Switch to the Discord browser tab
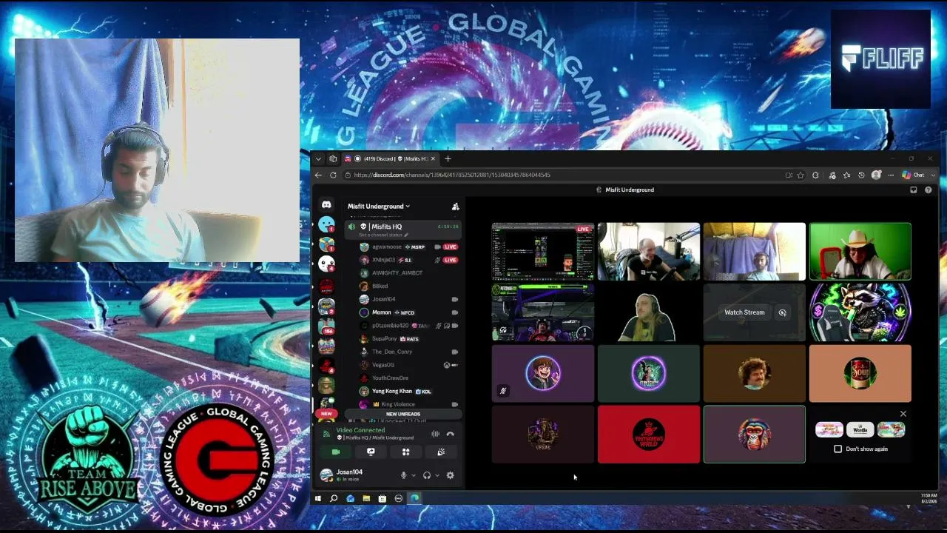947x533 pixels. (x=391, y=158)
